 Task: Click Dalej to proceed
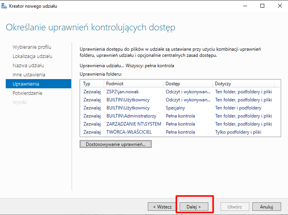[x=194, y=207]
